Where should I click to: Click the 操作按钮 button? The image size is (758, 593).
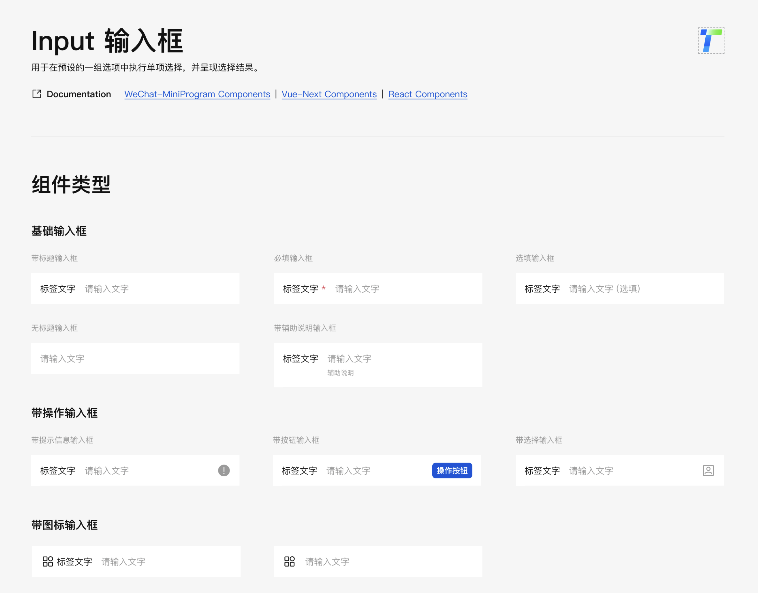click(452, 471)
